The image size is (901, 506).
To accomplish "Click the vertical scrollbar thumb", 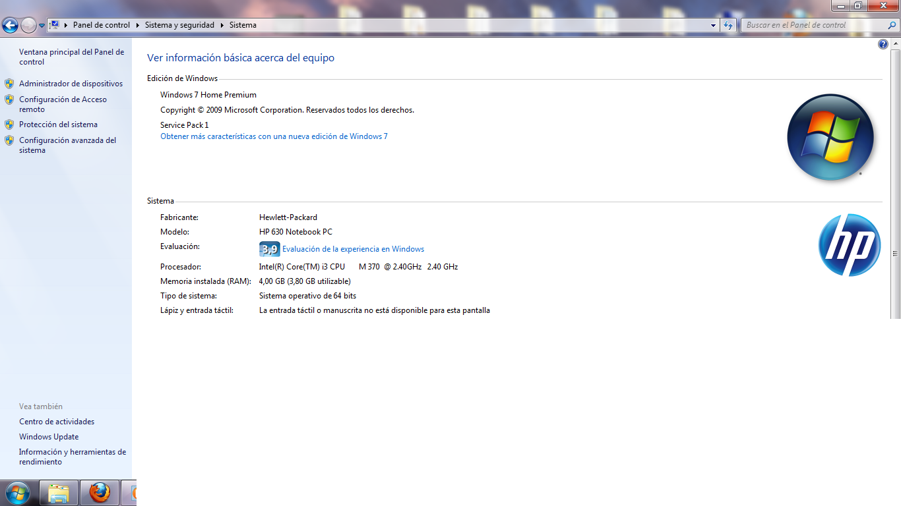I will point(895,253).
